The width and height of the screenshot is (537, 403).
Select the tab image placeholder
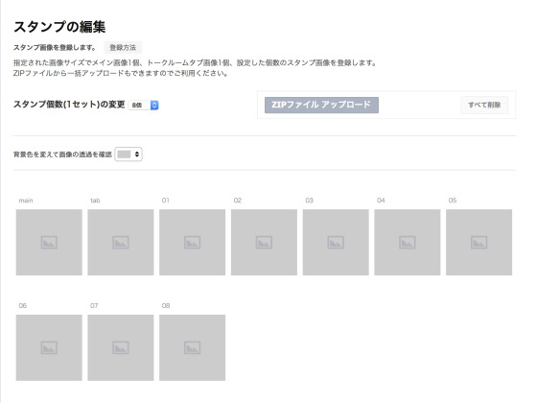(x=121, y=242)
